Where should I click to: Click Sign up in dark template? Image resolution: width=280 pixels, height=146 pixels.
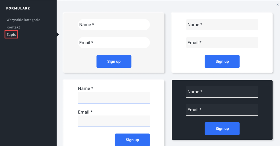coord(222,129)
